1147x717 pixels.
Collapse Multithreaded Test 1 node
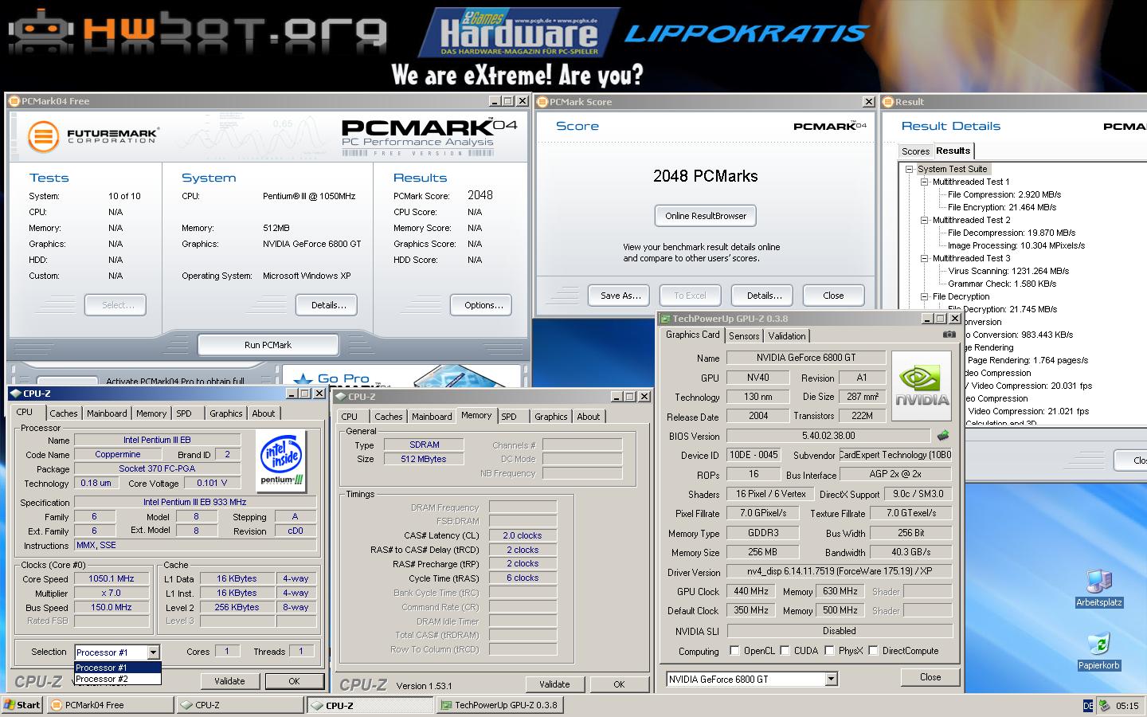point(925,182)
